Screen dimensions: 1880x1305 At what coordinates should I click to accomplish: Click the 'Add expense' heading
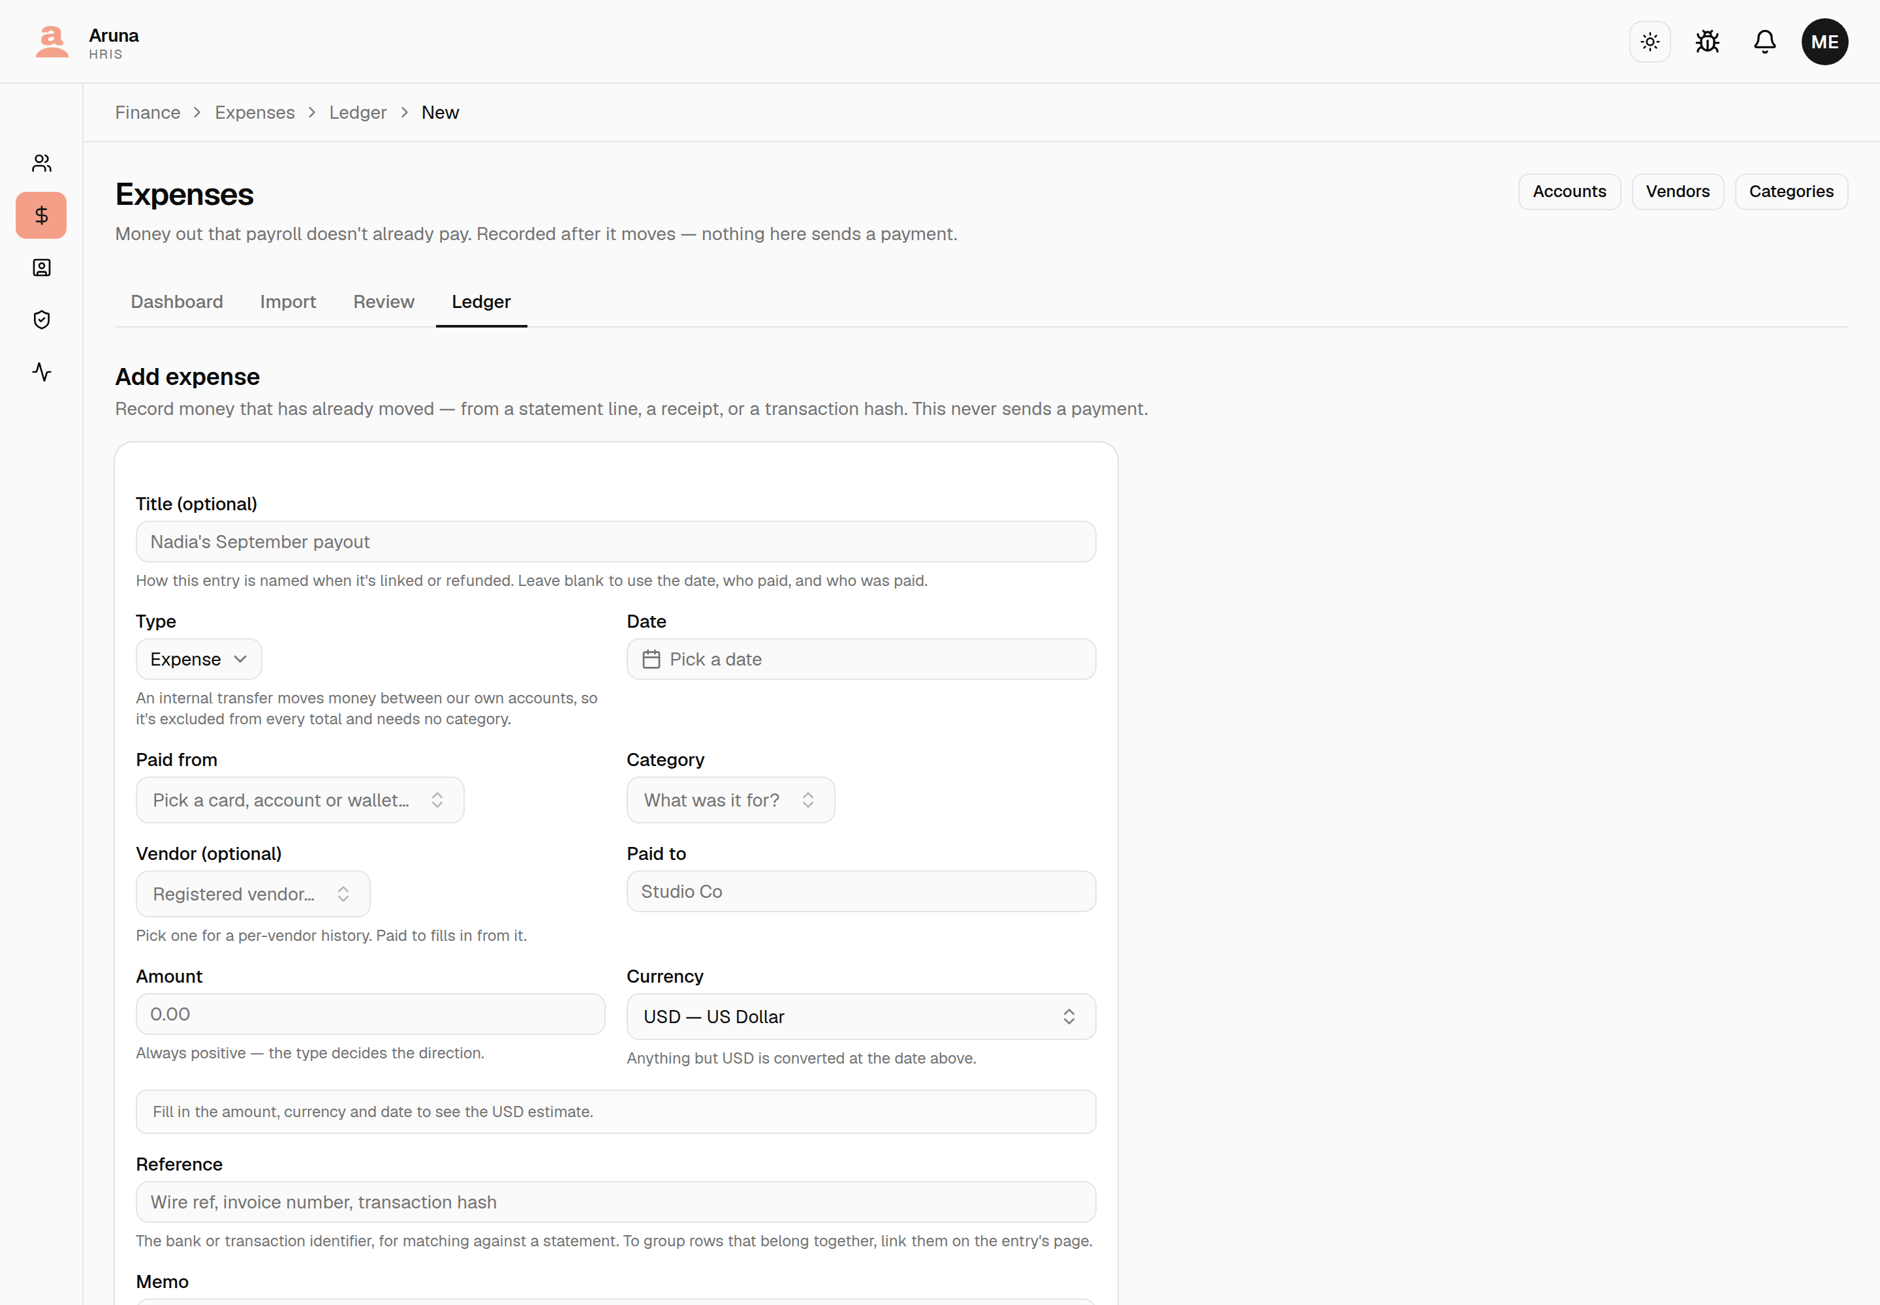coord(187,376)
